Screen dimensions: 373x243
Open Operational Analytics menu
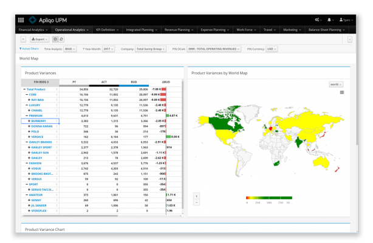tap(72, 30)
